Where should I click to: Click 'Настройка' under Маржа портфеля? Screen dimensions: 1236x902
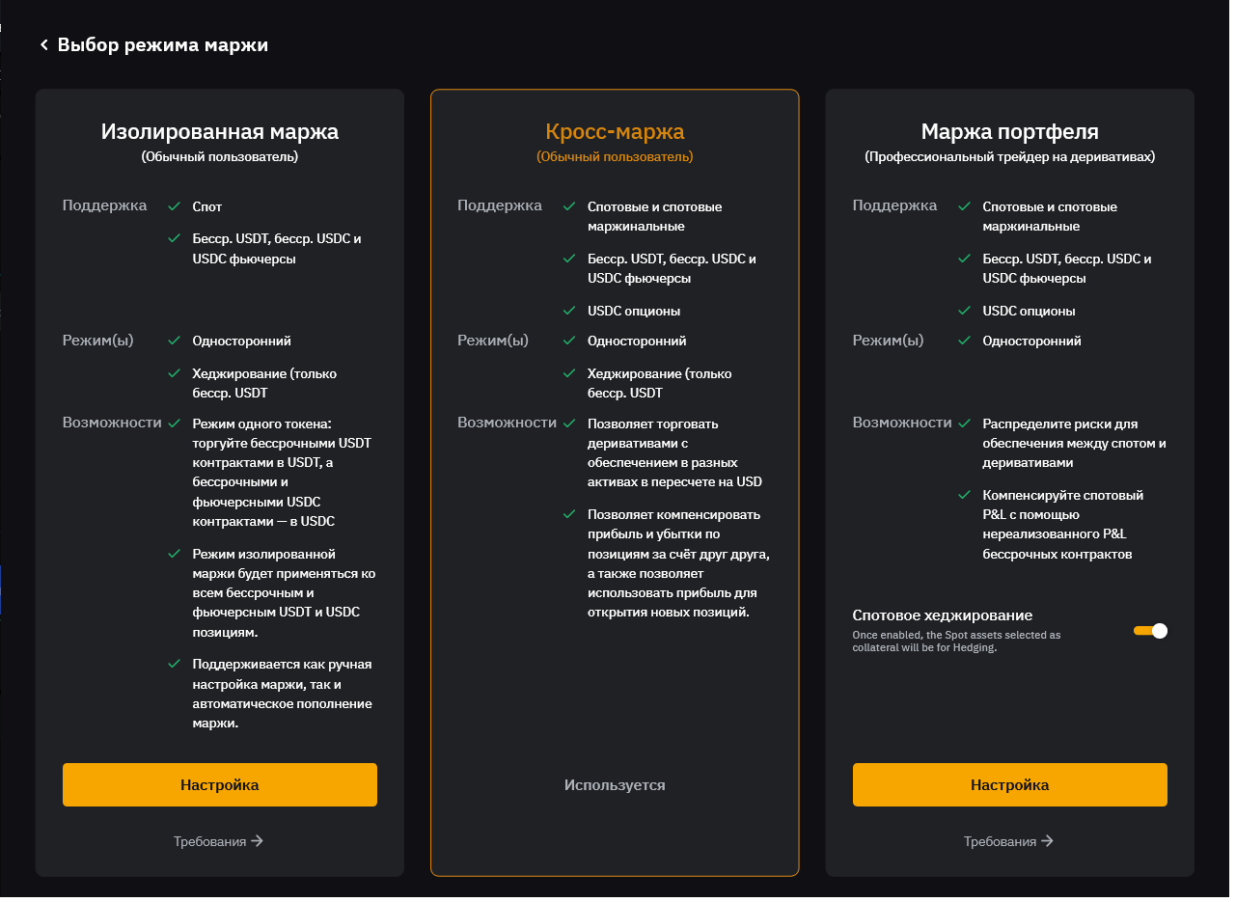tap(1009, 784)
